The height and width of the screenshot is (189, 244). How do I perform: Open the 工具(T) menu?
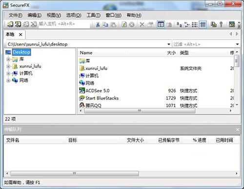(93, 15)
